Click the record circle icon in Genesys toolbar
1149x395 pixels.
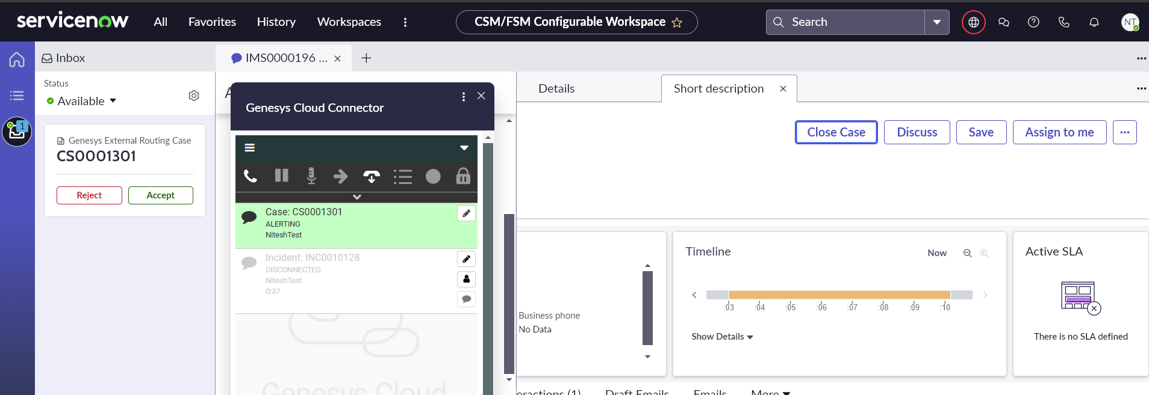(x=433, y=176)
